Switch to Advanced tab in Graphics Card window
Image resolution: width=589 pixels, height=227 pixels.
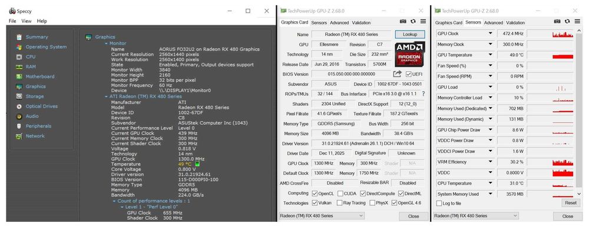(x=339, y=22)
